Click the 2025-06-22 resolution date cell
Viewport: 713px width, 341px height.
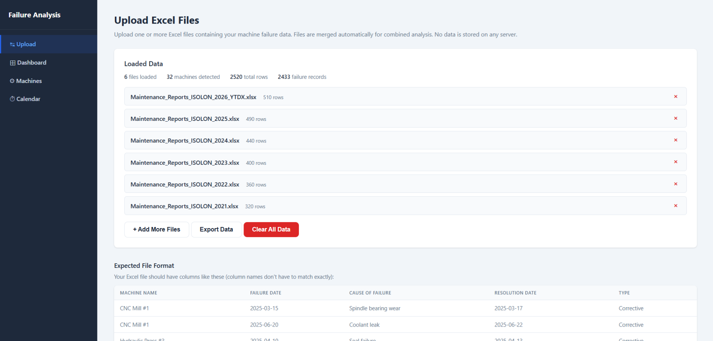click(x=509, y=325)
